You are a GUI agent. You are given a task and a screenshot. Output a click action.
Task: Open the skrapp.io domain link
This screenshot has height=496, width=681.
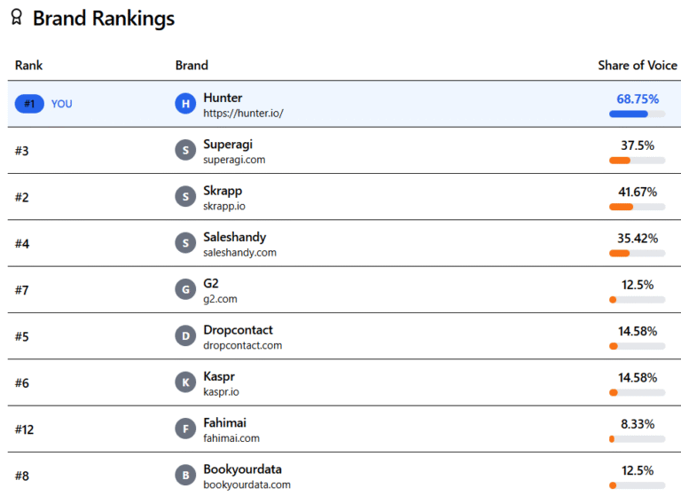pos(224,206)
